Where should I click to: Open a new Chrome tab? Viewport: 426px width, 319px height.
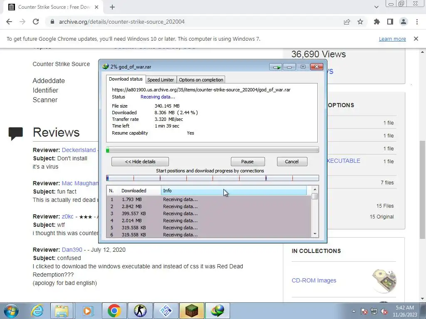(x=112, y=7)
